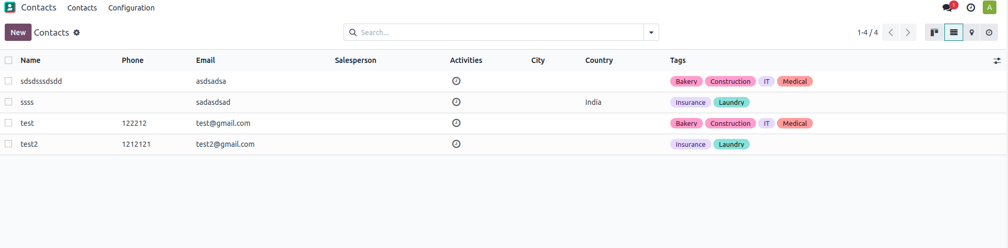1008x248 pixels.
Task: Switch to Kanban view
Action: click(x=934, y=33)
